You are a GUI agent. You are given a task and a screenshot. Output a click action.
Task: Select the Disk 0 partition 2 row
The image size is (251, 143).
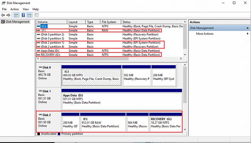coord(110,34)
